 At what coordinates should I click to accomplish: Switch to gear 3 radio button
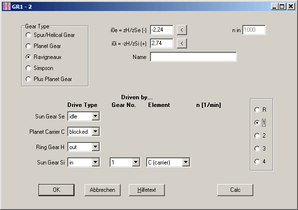(x=257, y=149)
